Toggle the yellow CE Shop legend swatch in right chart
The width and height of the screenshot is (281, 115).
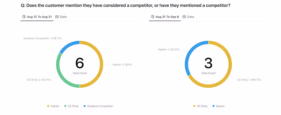(194, 106)
